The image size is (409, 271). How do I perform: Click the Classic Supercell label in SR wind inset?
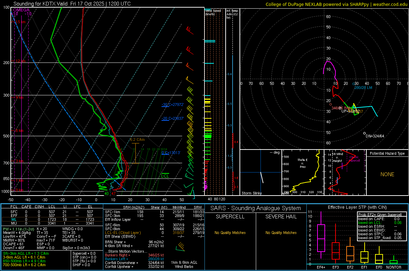pyautogui.click(x=354, y=159)
